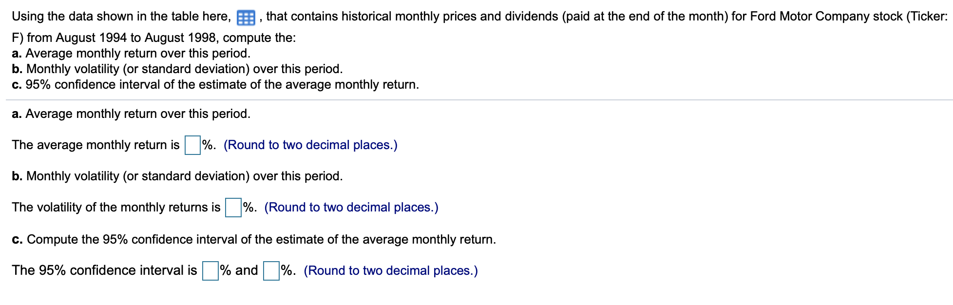Viewport: 953px width, 305px height.
Task: Select the 'c. Compute the 95% confidence interval' heading
Action: 254,239
